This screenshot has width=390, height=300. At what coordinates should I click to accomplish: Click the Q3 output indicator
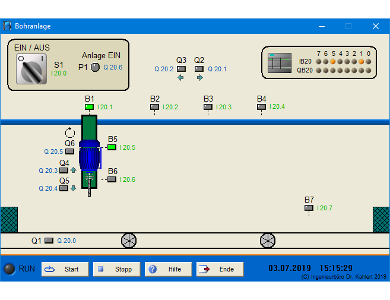181,69
